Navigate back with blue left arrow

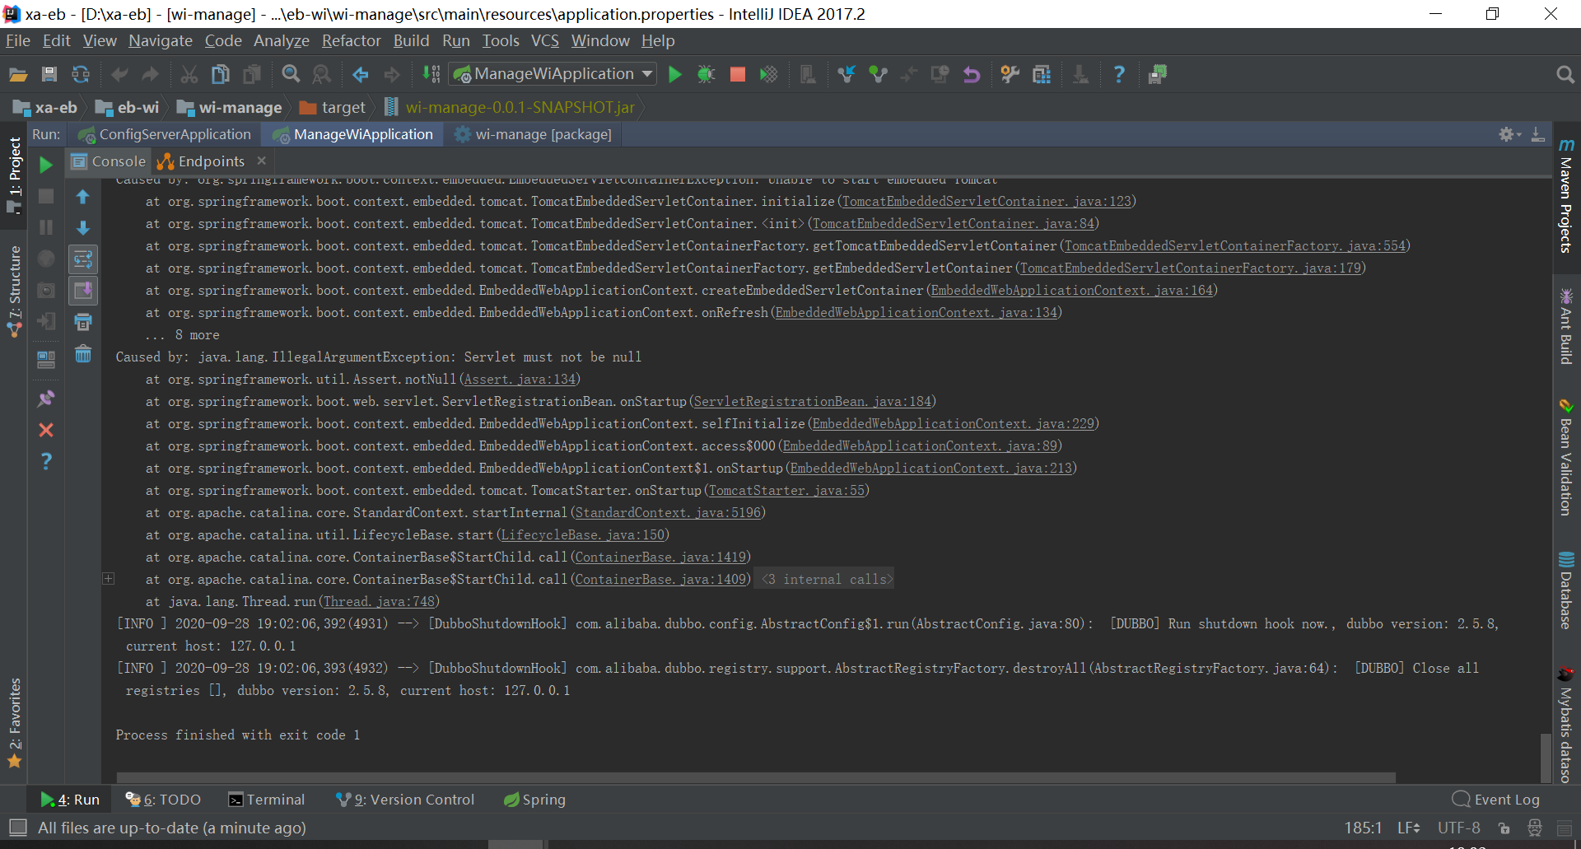[361, 74]
